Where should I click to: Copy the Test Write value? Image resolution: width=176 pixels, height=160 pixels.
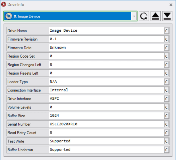coord(166,141)
